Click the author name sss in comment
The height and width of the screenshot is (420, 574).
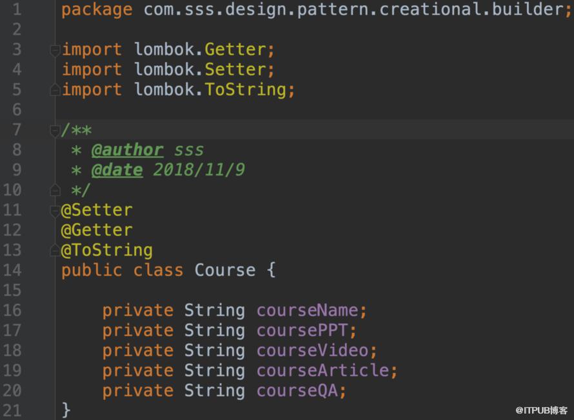pos(189,150)
